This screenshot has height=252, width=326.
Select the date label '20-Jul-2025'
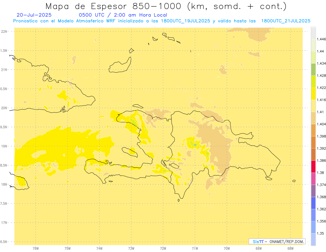(x=34, y=15)
